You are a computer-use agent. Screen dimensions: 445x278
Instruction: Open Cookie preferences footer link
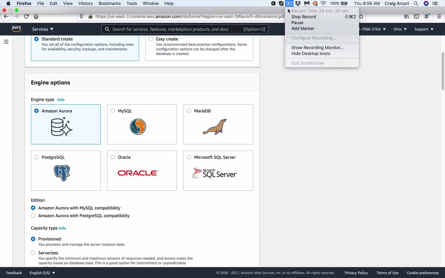point(423,273)
